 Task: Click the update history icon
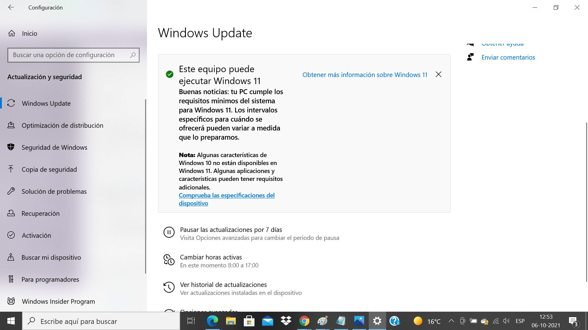[169, 287]
